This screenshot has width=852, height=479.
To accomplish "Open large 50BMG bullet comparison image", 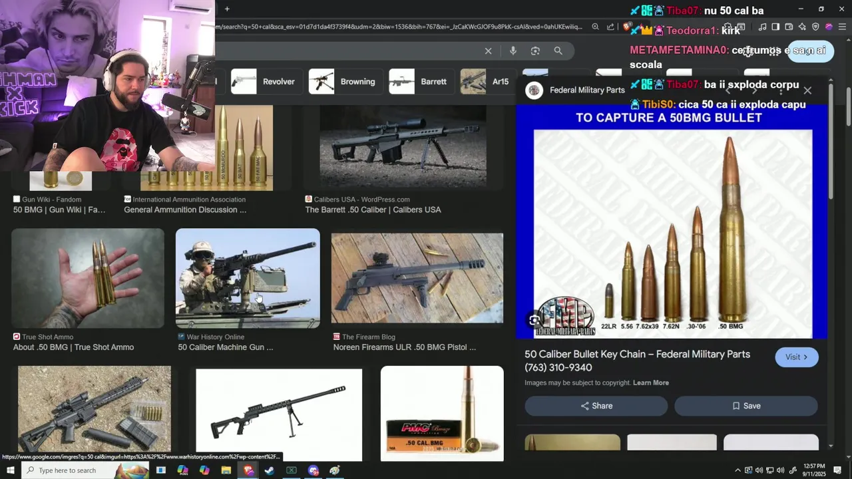I will (x=672, y=221).
